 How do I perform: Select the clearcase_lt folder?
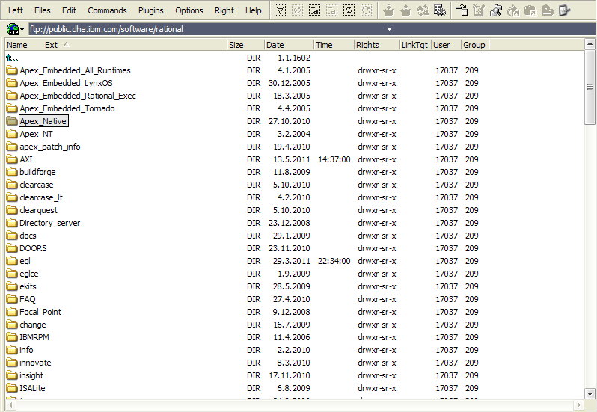[x=41, y=197]
